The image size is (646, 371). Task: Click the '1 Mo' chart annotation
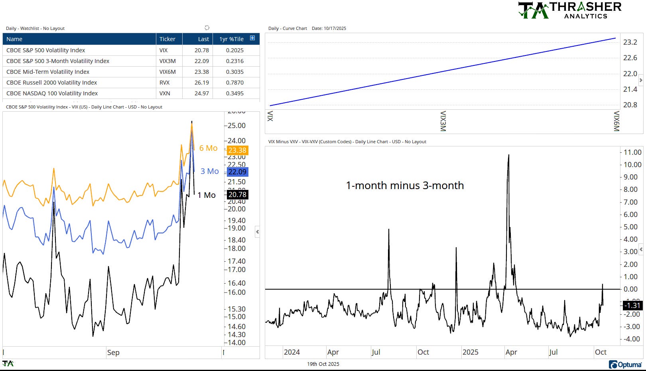(x=207, y=195)
